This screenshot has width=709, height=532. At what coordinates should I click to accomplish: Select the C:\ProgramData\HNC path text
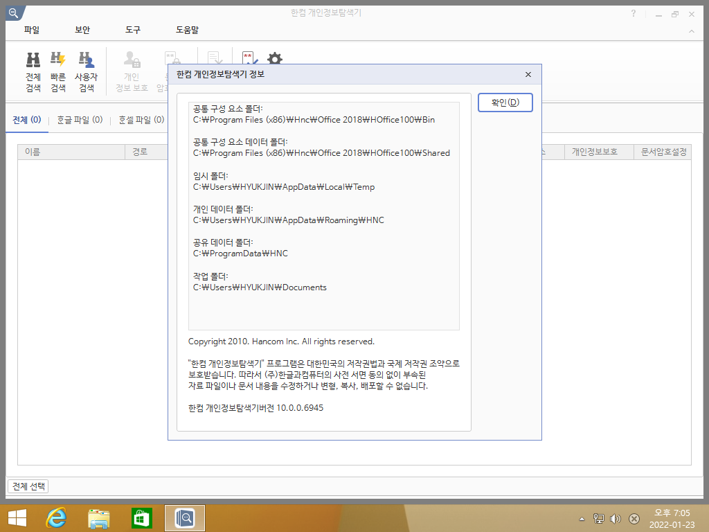(240, 254)
